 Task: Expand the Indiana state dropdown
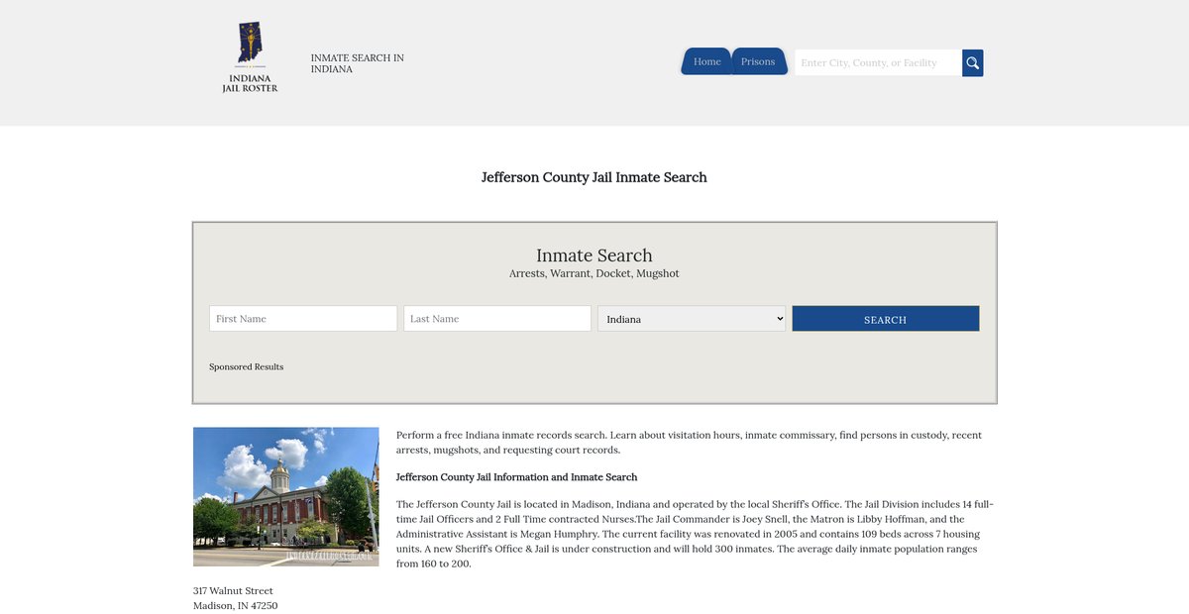(x=692, y=319)
